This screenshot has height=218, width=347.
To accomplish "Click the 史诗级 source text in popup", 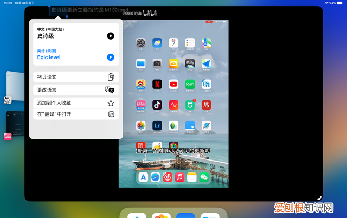I will (46, 36).
